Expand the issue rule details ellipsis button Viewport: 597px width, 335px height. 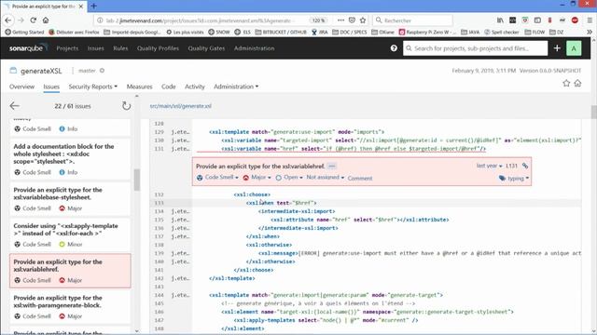(332, 167)
